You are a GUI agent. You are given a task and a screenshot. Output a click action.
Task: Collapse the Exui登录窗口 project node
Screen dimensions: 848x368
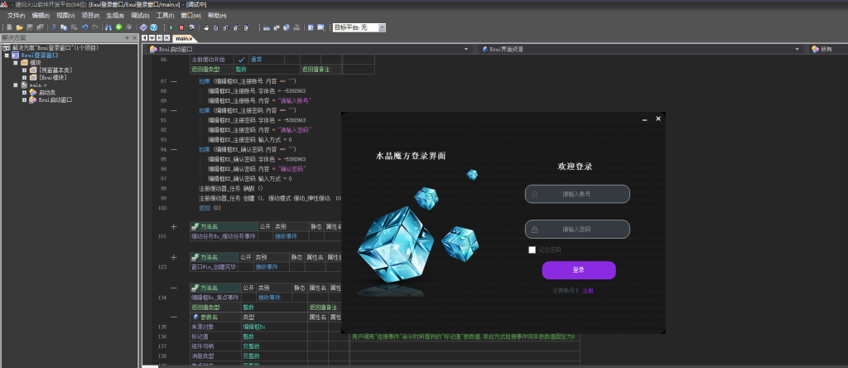(x=7, y=56)
